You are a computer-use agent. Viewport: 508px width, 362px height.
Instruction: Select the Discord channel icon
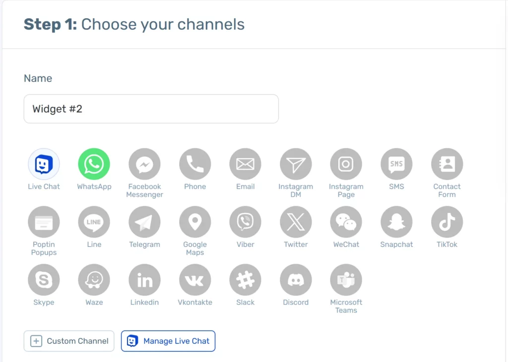[296, 280]
